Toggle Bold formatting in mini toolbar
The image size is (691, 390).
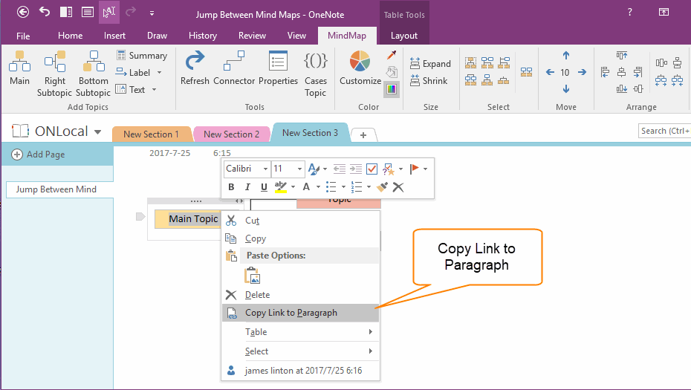[x=231, y=187]
